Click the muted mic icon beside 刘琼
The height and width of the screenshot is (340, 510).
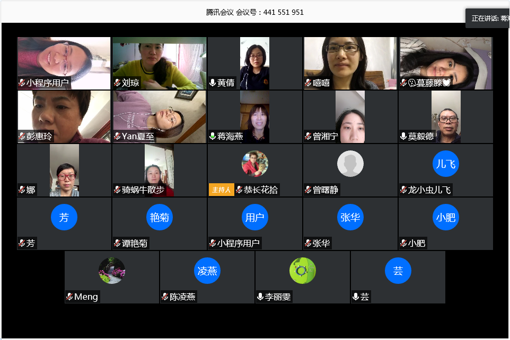[x=117, y=83]
